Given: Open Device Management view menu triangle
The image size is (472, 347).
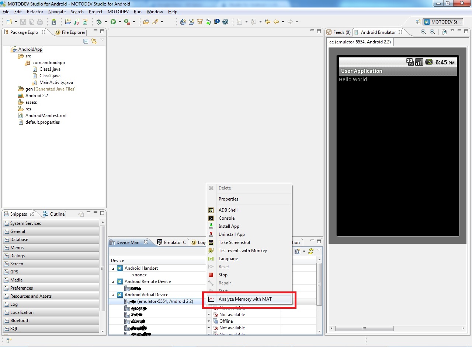Looking at the screenshot, I should click(x=319, y=250).
